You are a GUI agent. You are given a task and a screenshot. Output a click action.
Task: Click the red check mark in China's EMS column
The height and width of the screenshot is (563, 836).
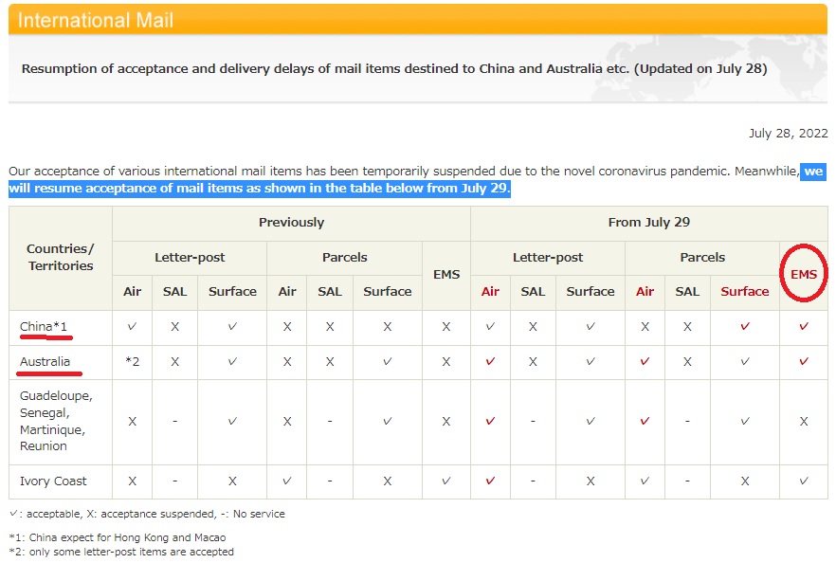point(804,327)
